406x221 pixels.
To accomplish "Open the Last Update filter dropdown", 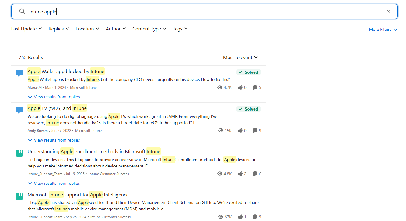I will [x=26, y=29].
